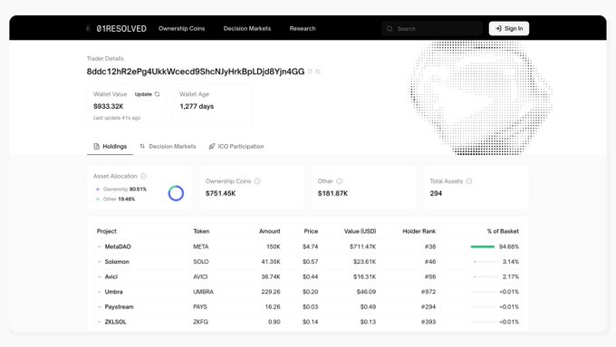The width and height of the screenshot is (616, 347).
Task: Click the Ownership legend dot
Action: coord(98,189)
